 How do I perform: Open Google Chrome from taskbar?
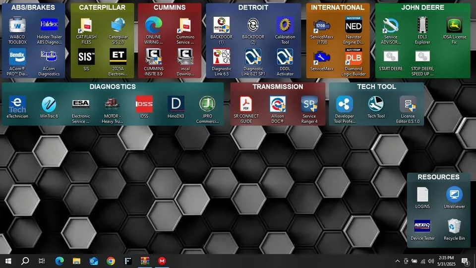tap(111, 261)
